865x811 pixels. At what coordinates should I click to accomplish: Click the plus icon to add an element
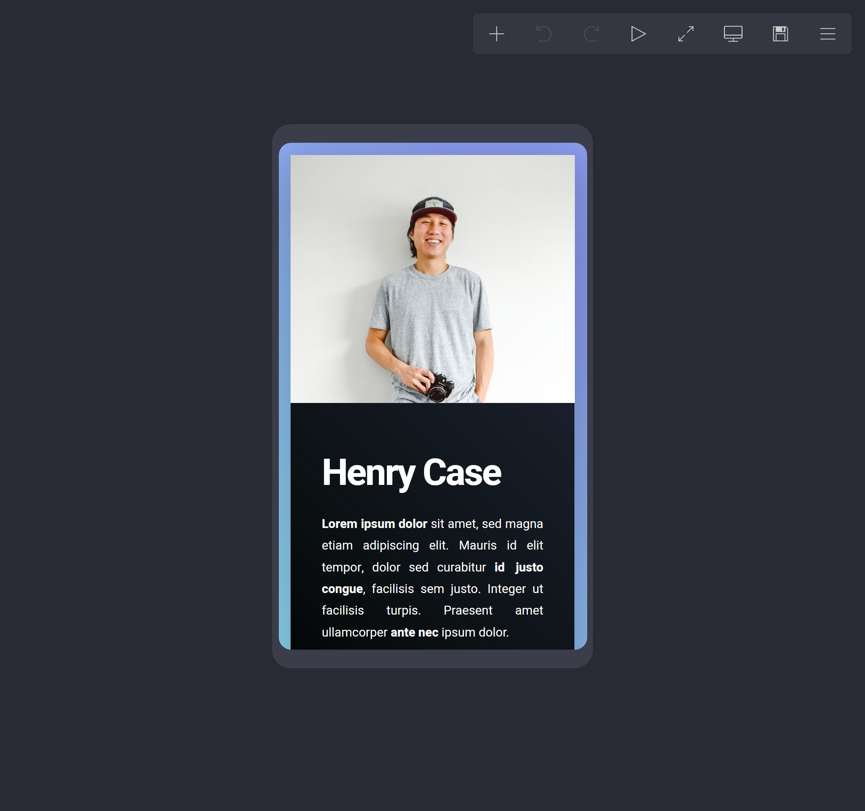496,34
